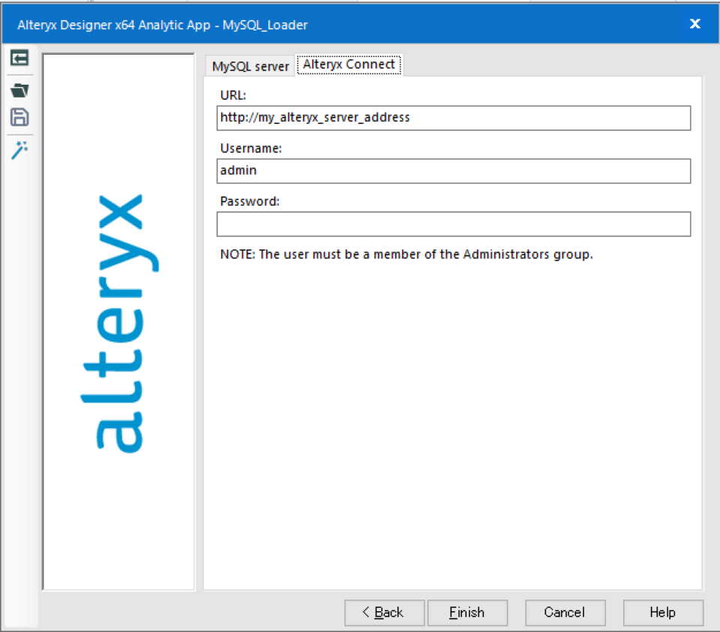Image resolution: width=720 pixels, height=632 pixels.
Task: Click into the URL input field
Action: [454, 118]
